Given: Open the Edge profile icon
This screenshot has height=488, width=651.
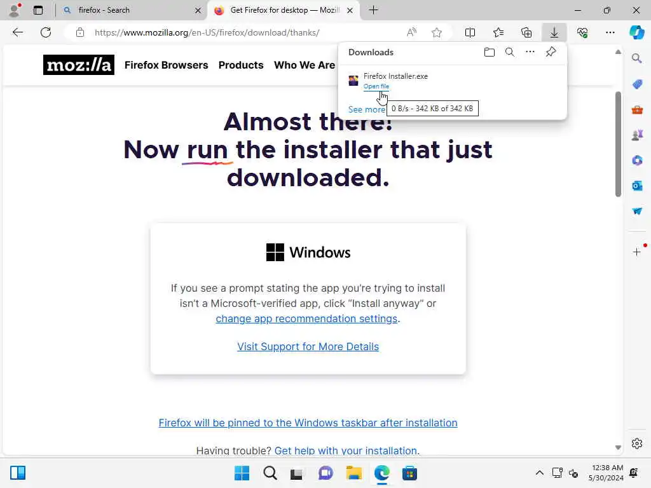Looking at the screenshot, I should click(x=15, y=10).
